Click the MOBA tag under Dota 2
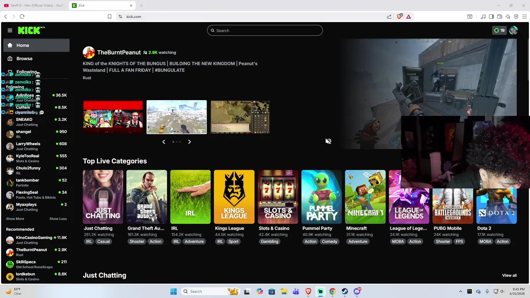This screenshot has height=298, width=530. (x=485, y=241)
